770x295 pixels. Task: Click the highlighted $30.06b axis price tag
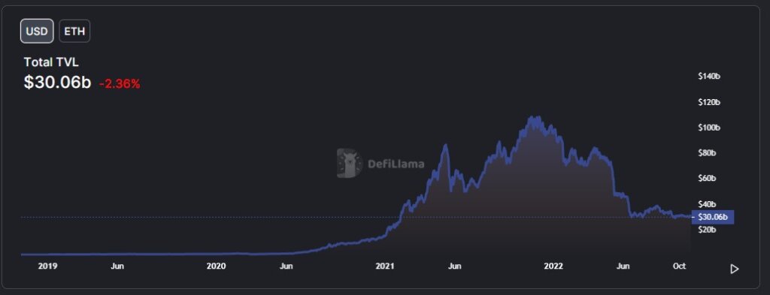point(713,217)
